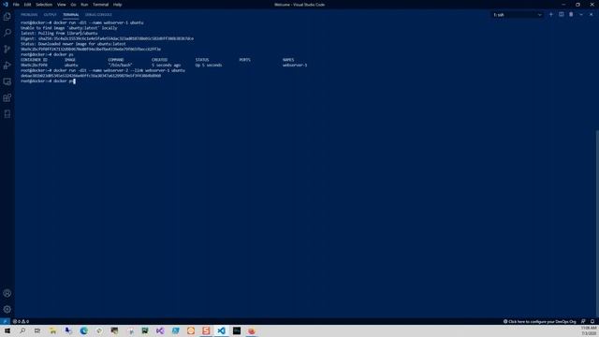Click 'configure your DevOps Org' status link
This screenshot has width=599, height=337.
(x=539, y=321)
